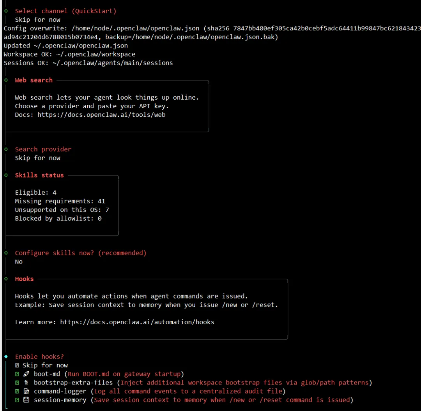Click the 'Configure skills now? (recommended)' text

[x=81, y=253]
